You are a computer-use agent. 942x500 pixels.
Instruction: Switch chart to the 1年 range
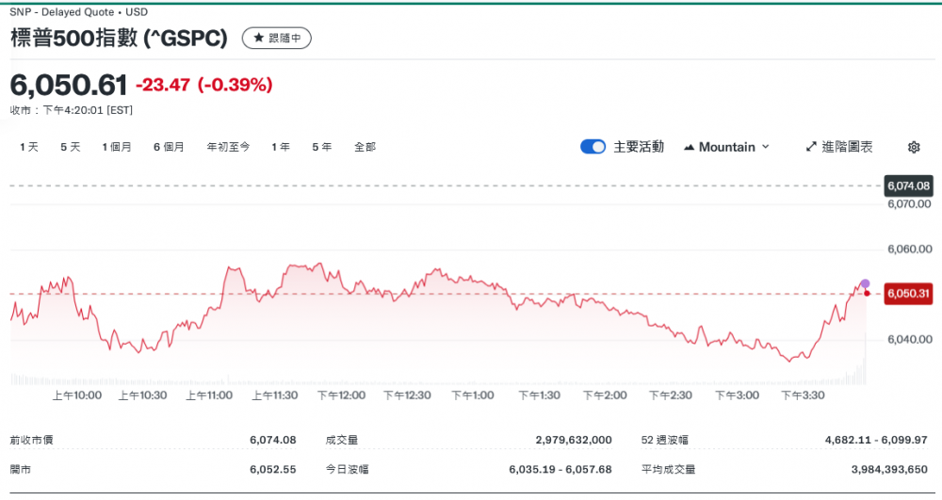click(280, 147)
